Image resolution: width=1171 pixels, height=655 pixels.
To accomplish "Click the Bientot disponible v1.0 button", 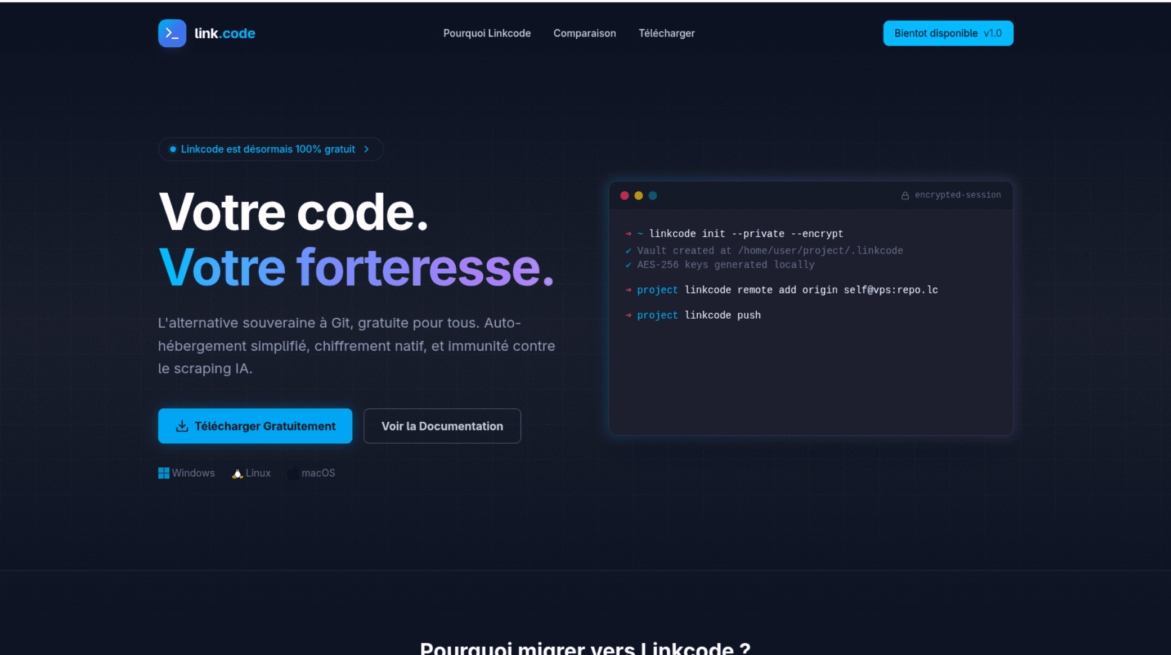I will [948, 33].
